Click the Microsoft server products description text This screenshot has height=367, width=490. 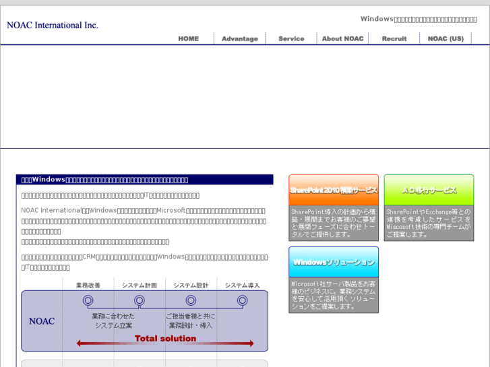tap(334, 295)
